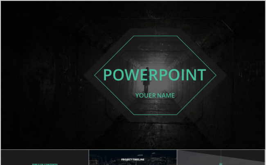
Task: Select the bottom edge of green hexagon outline
Action: [x=155, y=115]
